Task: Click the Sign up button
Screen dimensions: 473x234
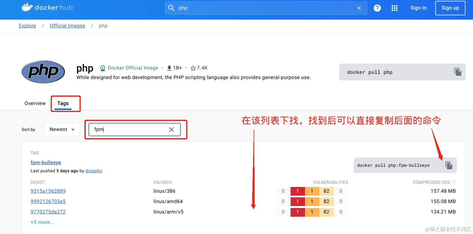Action: pyautogui.click(x=450, y=8)
